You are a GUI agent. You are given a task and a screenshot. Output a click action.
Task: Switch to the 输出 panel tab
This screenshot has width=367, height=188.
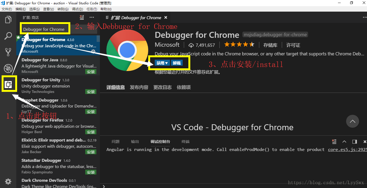[135, 142]
